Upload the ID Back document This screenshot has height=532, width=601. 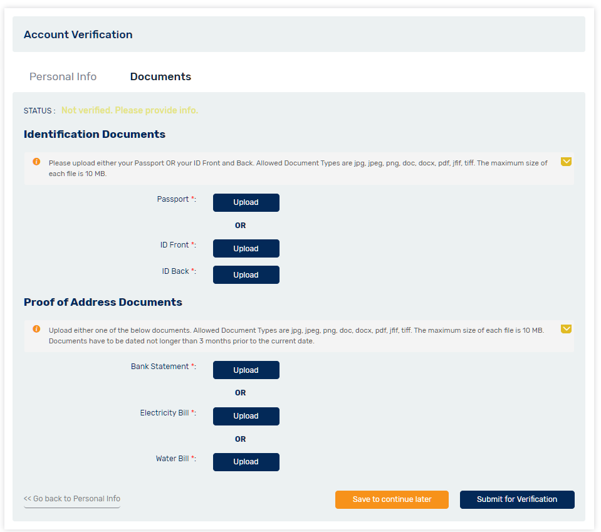[x=246, y=275]
